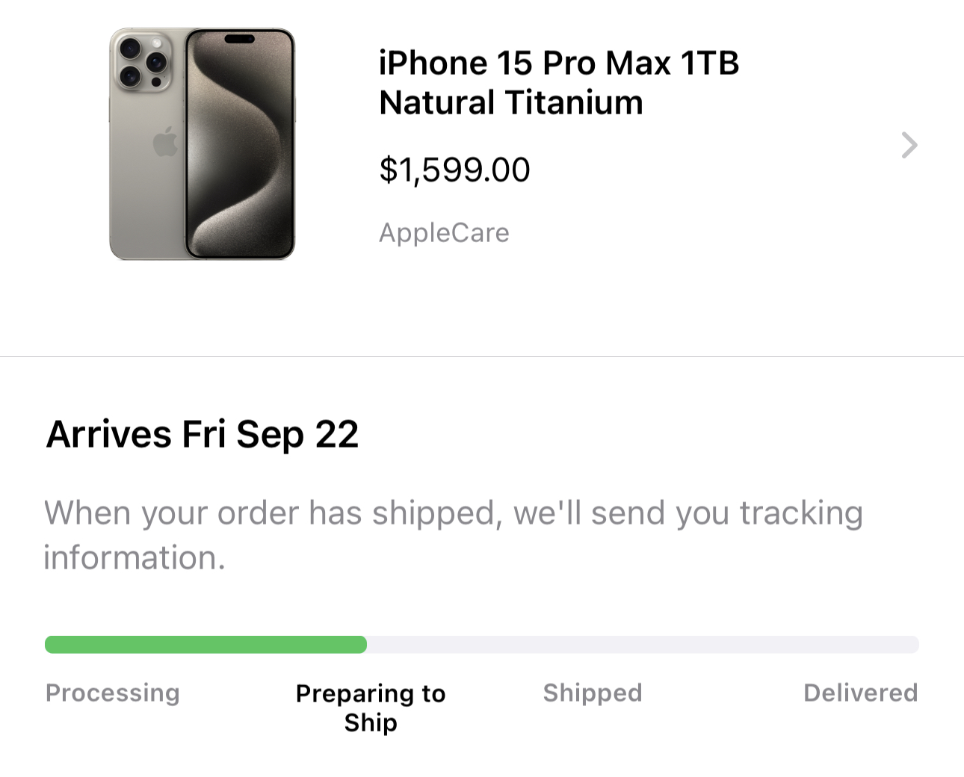Click the $1,599.00 price
The height and width of the screenshot is (777, 964).
tap(454, 170)
